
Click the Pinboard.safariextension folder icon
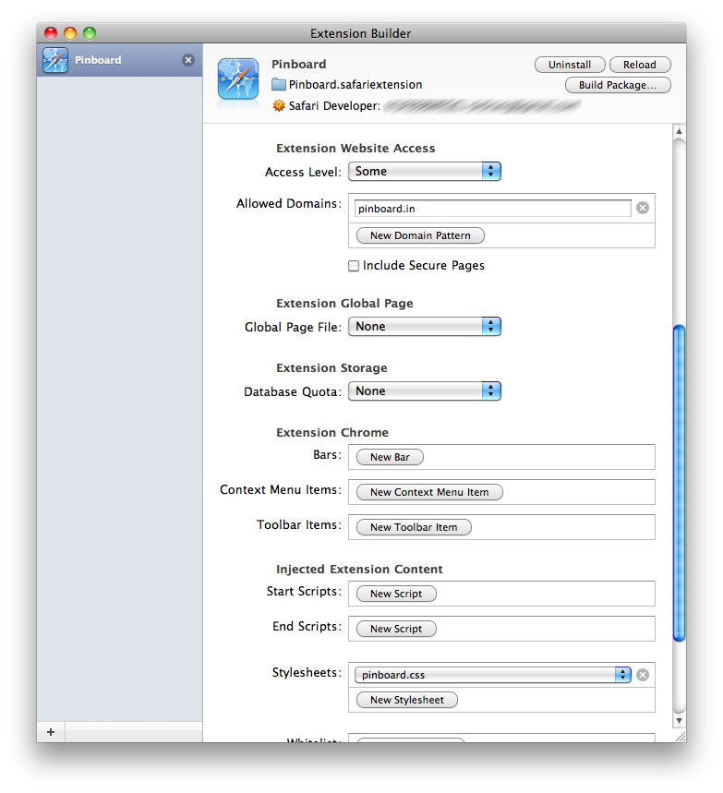click(279, 85)
